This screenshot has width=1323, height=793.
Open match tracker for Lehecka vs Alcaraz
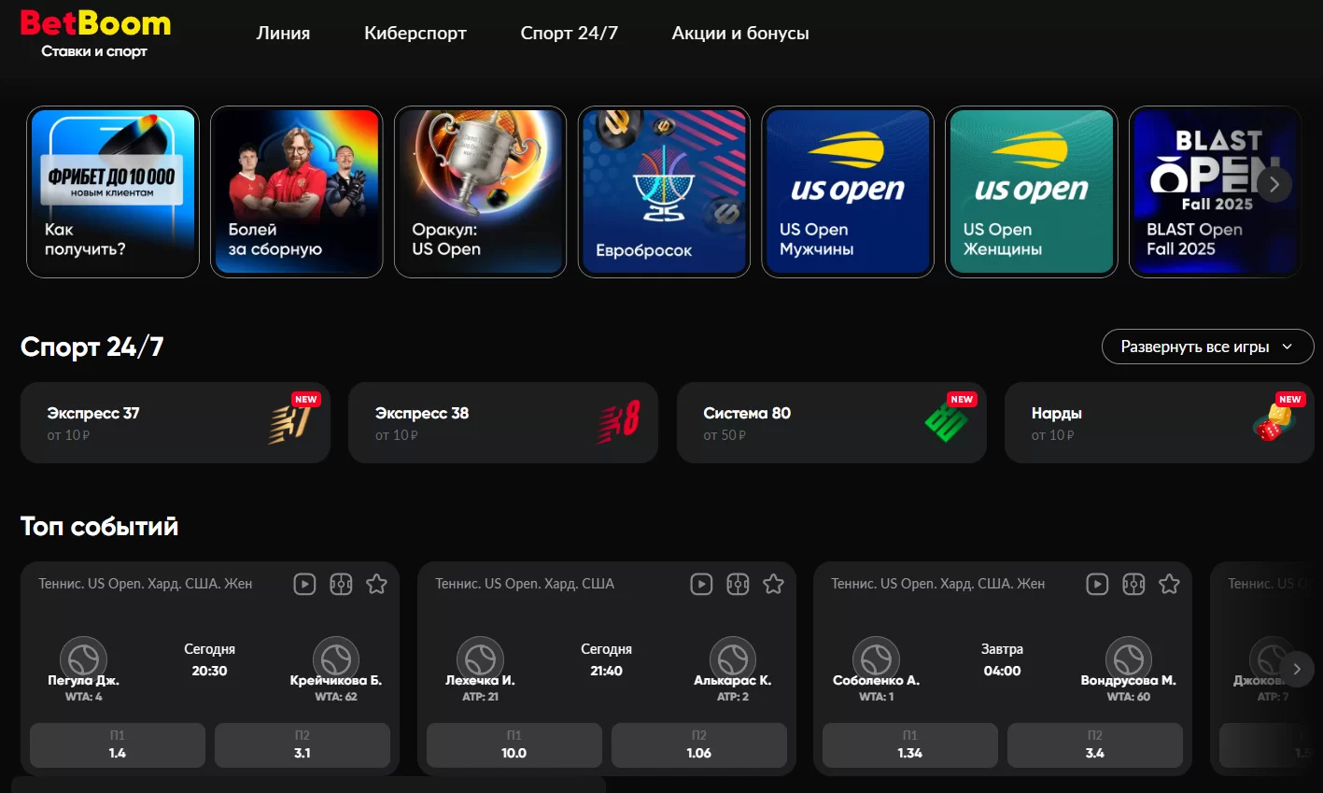[x=738, y=584]
